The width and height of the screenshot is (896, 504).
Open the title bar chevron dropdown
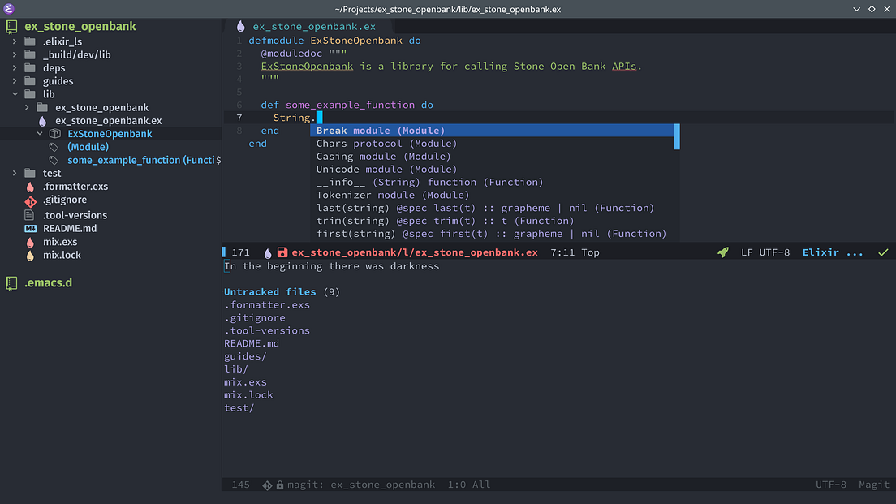857,8
